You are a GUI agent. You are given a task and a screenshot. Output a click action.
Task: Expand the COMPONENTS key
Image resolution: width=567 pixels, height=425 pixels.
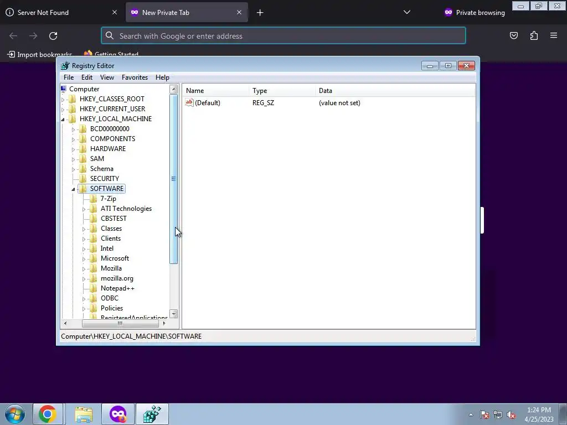(x=74, y=139)
